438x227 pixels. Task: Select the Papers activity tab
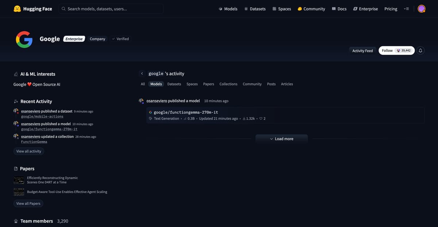(208, 84)
